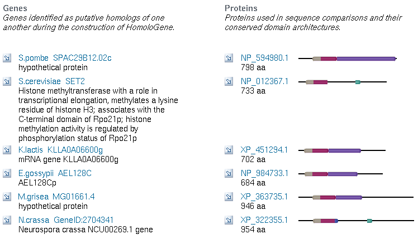
Task: Click the magenta domain in XP_451294.1 architecture
Action: (320, 150)
